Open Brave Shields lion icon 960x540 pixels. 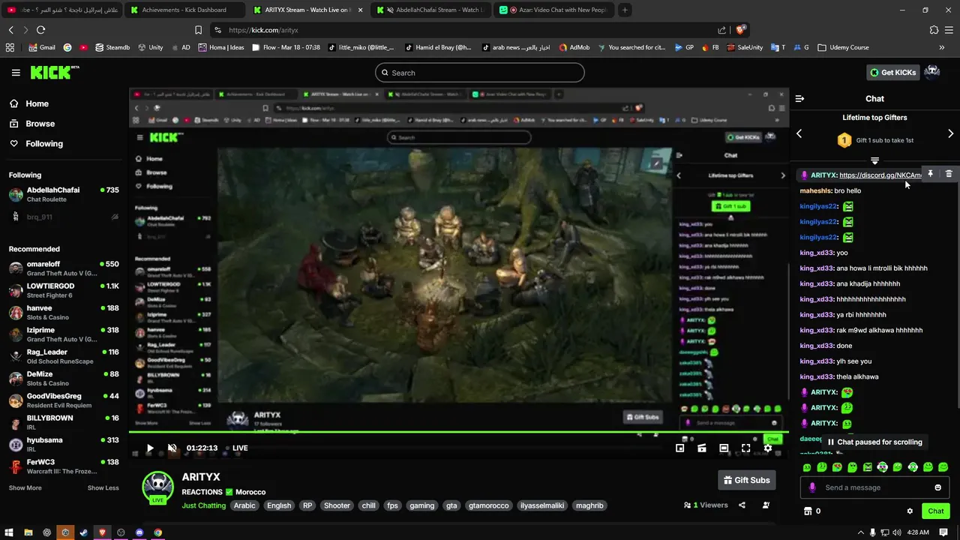click(x=741, y=30)
